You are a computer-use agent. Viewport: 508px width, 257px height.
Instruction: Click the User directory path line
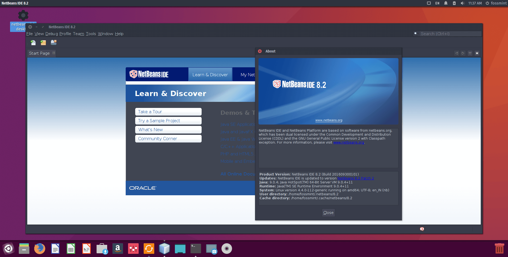299,194
